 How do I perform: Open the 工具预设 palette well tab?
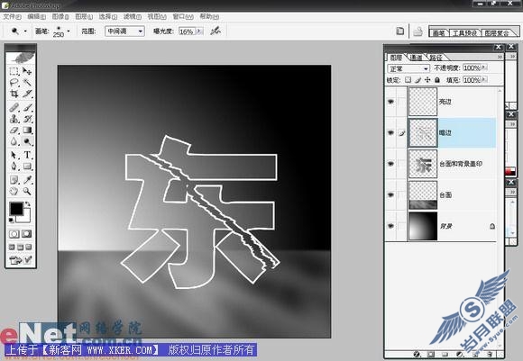(464, 33)
